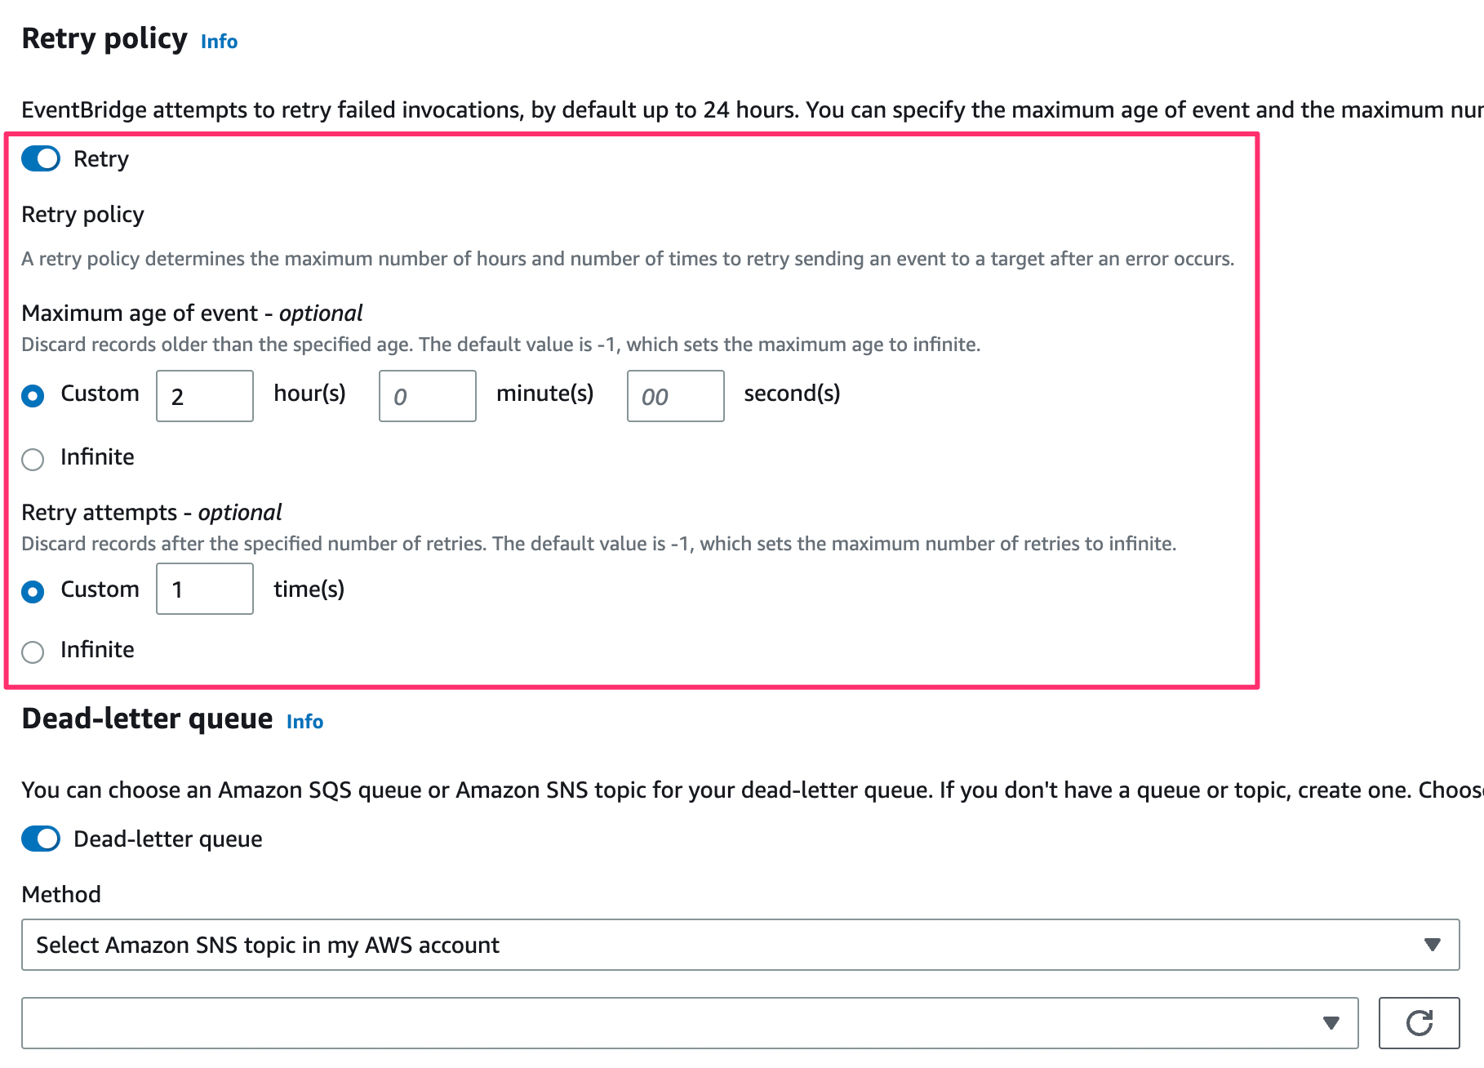Select Infinite for maximum age of event
The image size is (1484, 1068).
33,459
